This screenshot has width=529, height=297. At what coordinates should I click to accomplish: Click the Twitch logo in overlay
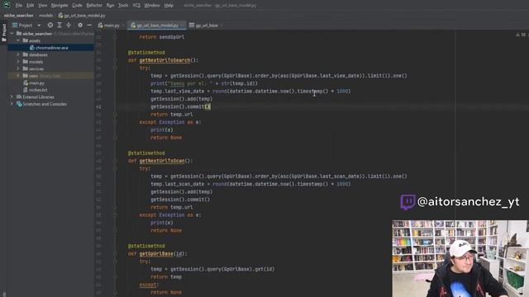407,202
